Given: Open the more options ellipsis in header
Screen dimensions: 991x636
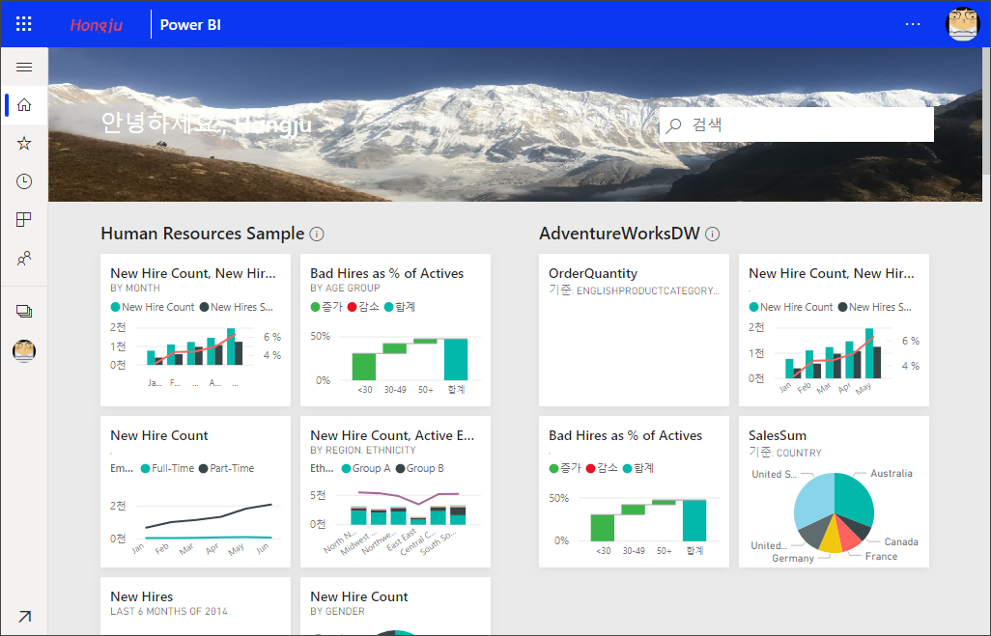Looking at the screenshot, I should point(913,24).
